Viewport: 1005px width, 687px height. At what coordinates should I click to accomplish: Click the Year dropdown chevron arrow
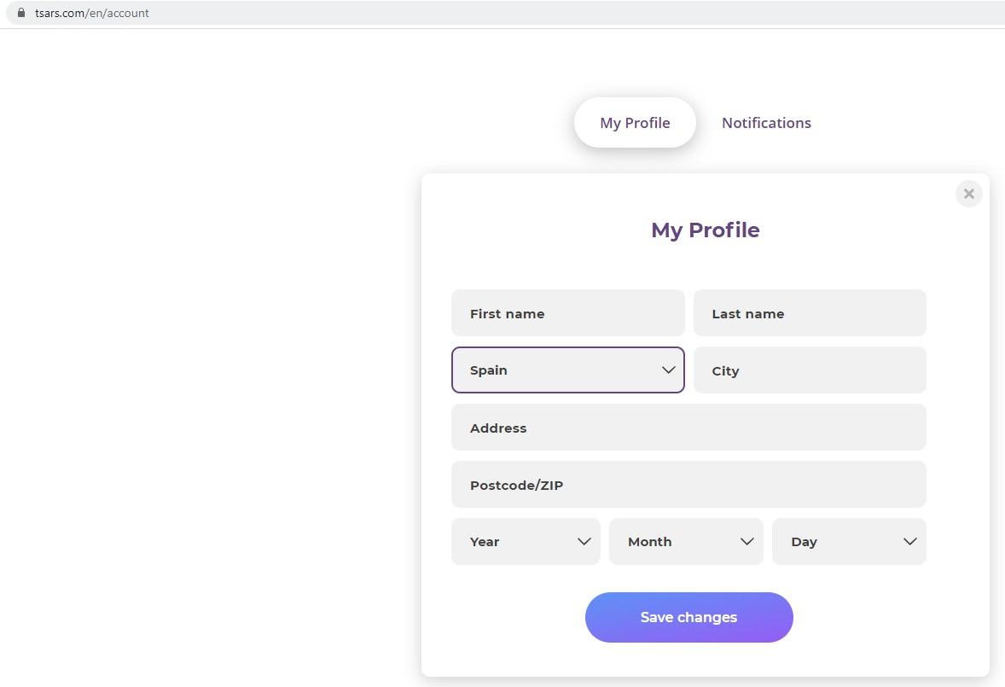point(584,541)
